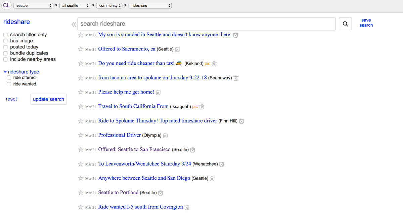Enable the 'ride offered' filter

(9, 77)
